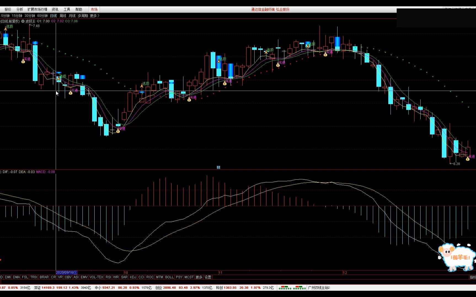
Task: Click the 波段王 indicator name
Action: (30, 21)
